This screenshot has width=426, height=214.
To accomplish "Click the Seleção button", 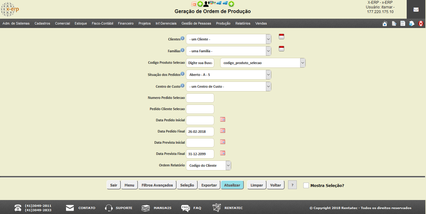I will [187, 185].
